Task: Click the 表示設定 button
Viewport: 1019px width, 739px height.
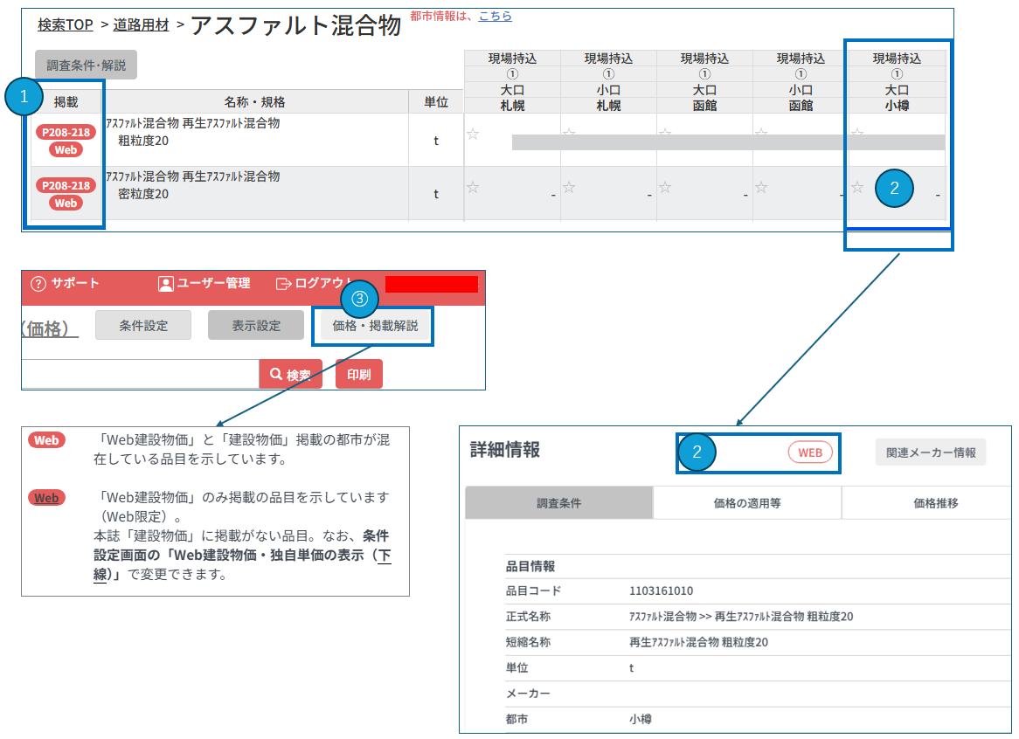Action: [256, 325]
